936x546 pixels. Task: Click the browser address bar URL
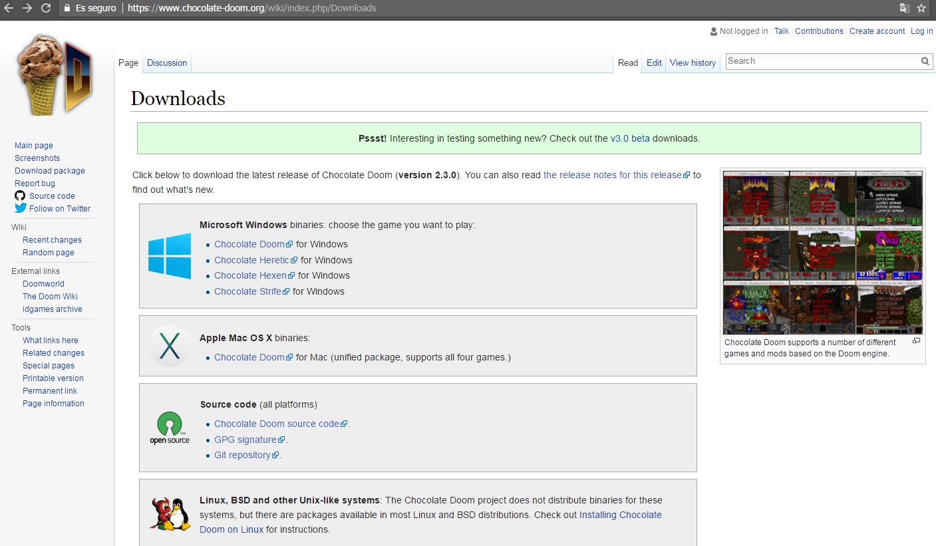pyautogui.click(x=251, y=8)
